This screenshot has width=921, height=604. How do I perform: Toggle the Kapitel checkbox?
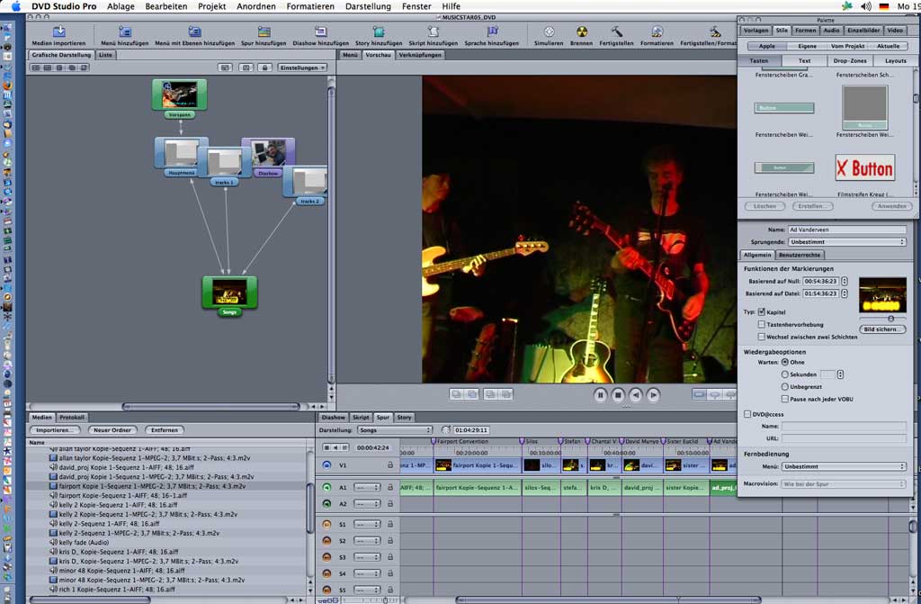(x=762, y=311)
